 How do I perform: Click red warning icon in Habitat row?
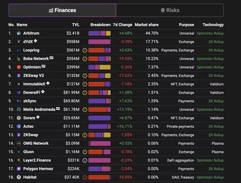(85, 177)
